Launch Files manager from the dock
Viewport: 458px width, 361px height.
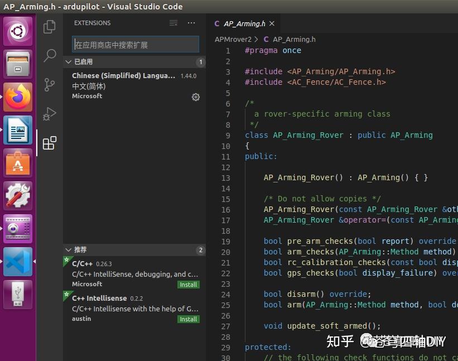(18, 64)
